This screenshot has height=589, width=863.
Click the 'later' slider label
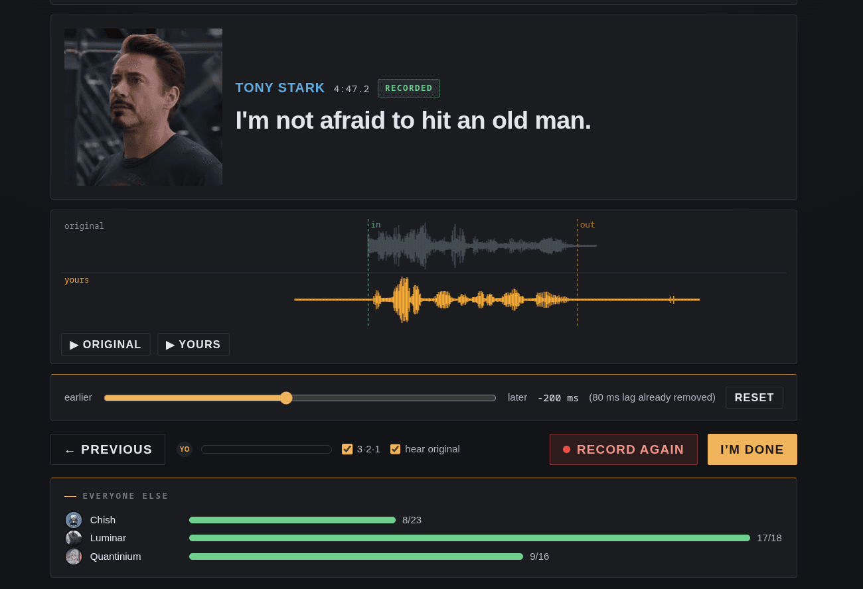pyautogui.click(x=517, y=397)
